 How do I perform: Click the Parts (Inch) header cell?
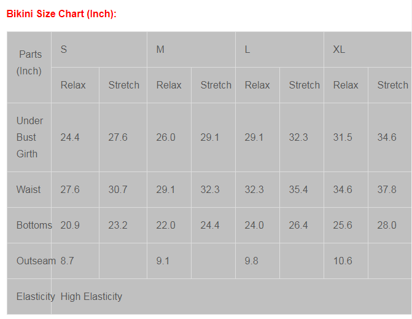click(29, 63)
